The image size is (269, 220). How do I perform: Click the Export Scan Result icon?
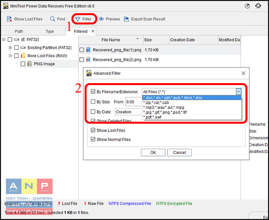coord(127,19)
